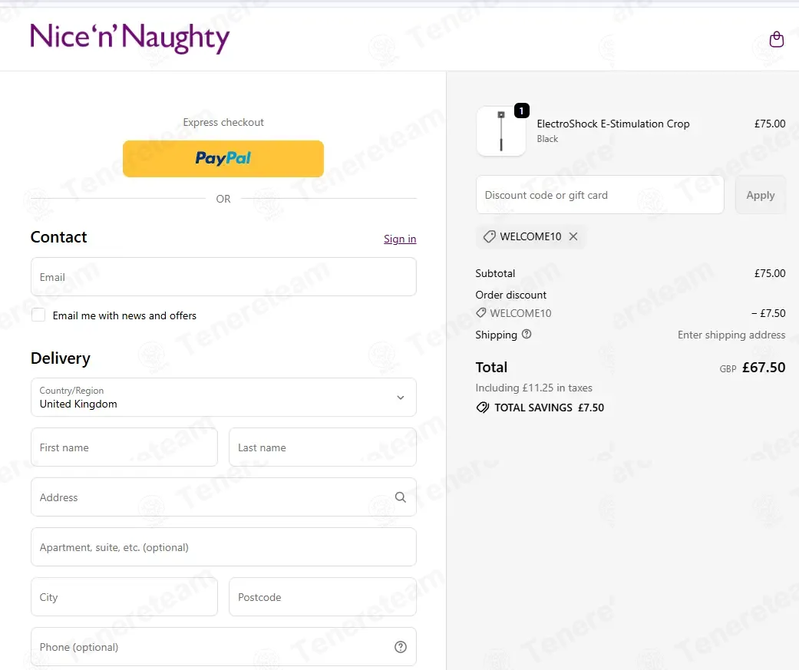Tick Email me with news and offers
The image size is (799, 670).
tap(38, 315)
